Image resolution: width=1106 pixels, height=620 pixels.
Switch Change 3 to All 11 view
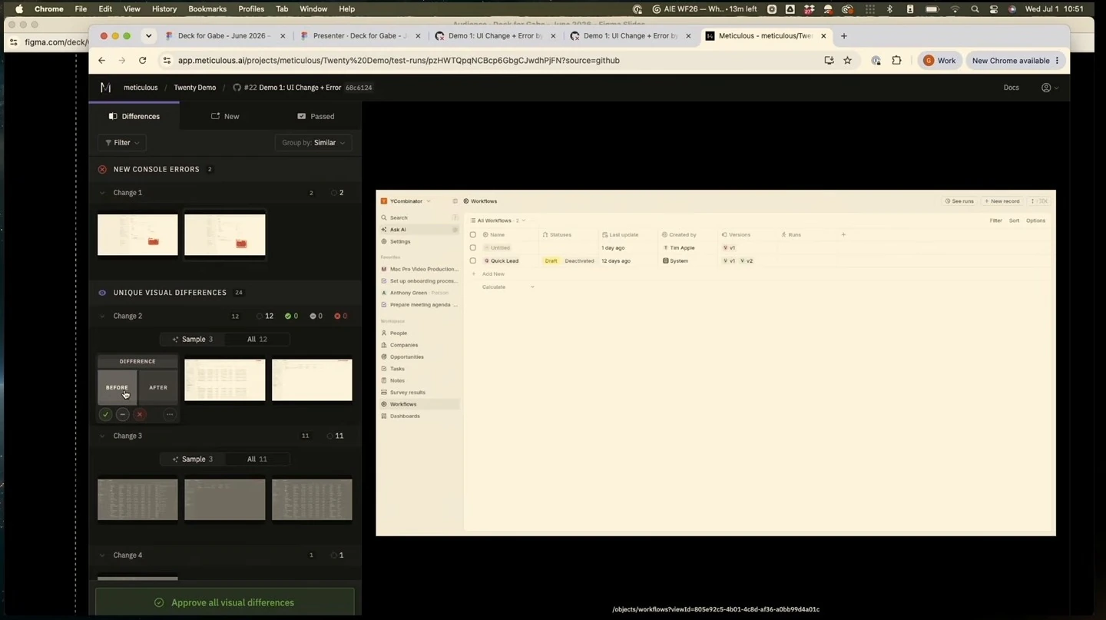[257, 459]
